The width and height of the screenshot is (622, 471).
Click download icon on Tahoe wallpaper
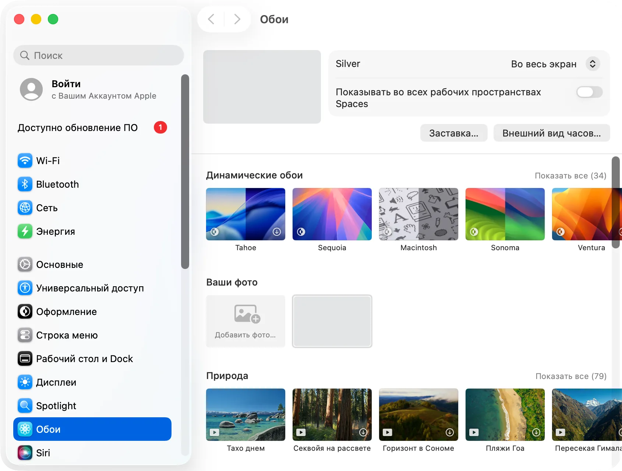click(277, 232)
